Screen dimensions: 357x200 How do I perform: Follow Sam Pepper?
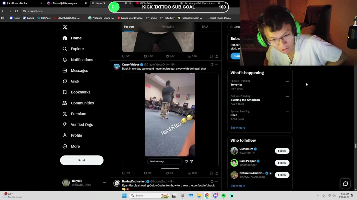pos(282,163)
